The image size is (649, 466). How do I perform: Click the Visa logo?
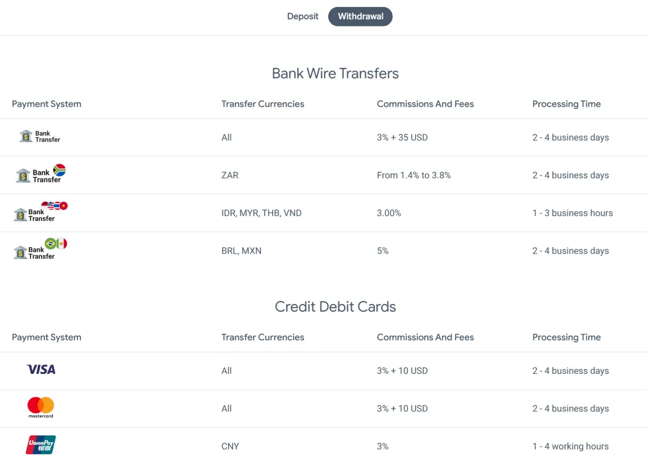click(x=40, y=370)
